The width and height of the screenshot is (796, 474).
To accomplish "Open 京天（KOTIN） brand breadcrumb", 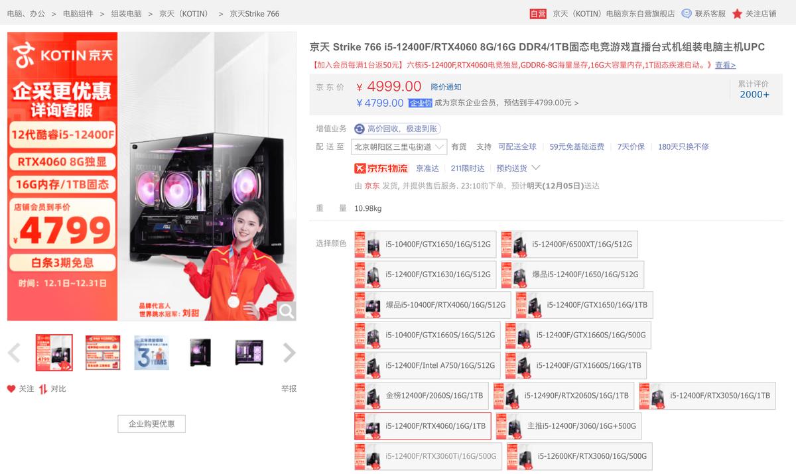I will (x=184, y=13).
